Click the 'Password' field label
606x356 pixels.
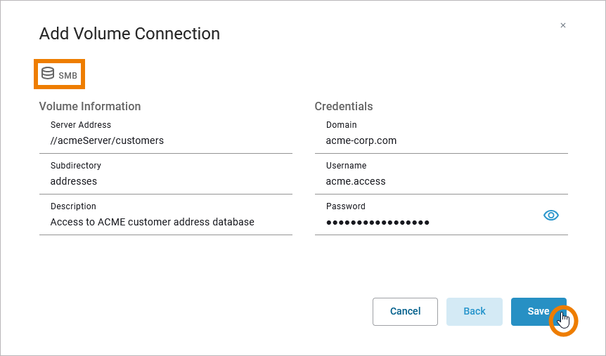coord(346,206)
